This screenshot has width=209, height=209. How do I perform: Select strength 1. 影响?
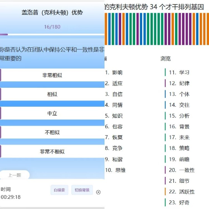click(x=114, y=72)
